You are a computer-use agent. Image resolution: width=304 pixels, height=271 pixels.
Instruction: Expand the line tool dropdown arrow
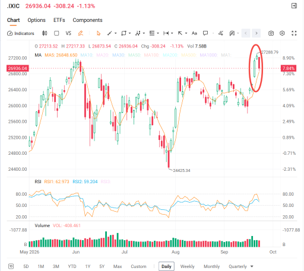(x=116, y=33)
